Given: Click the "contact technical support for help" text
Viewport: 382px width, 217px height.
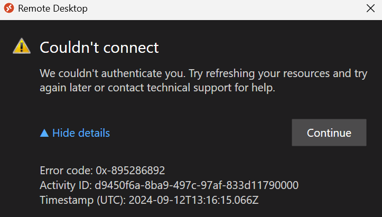Looking at the screenshot, I should tap(191, 88).
